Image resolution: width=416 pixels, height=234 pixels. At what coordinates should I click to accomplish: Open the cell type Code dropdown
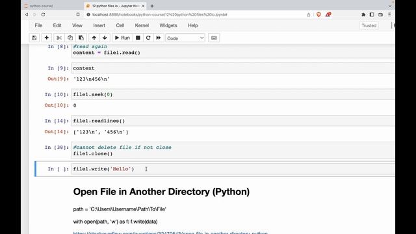(x=185, y=38)
